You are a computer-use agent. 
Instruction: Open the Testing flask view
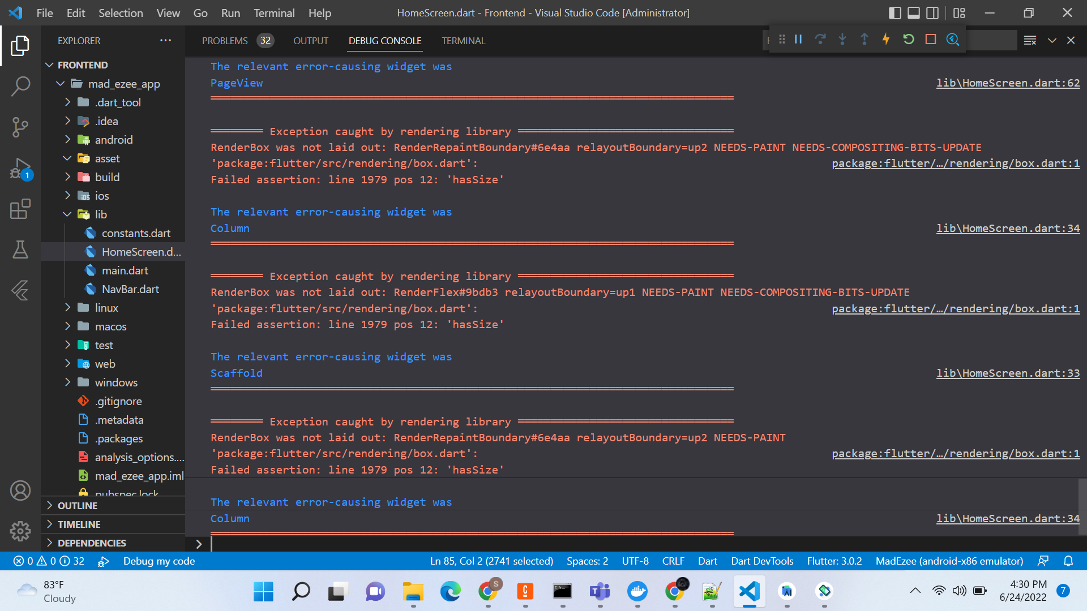(x=20, y=249)
